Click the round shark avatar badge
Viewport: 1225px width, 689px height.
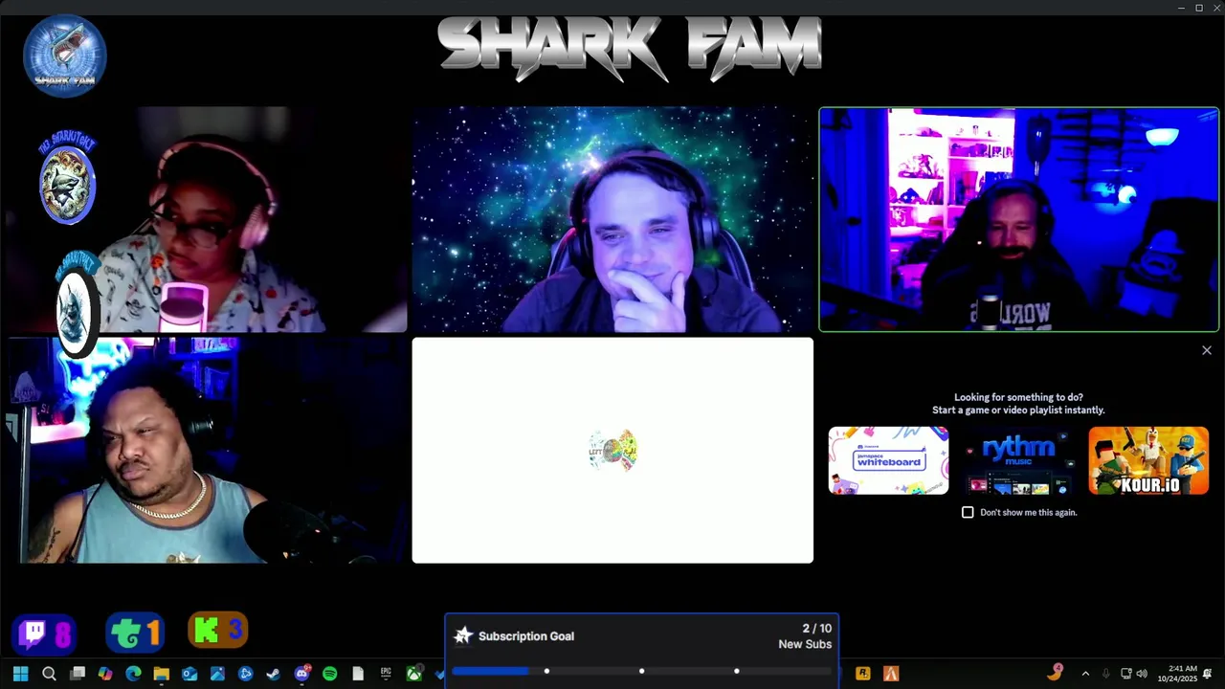[x=67, y=180]
